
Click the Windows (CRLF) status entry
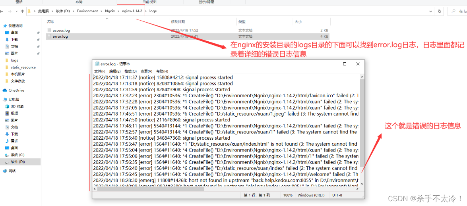(312, 195)
